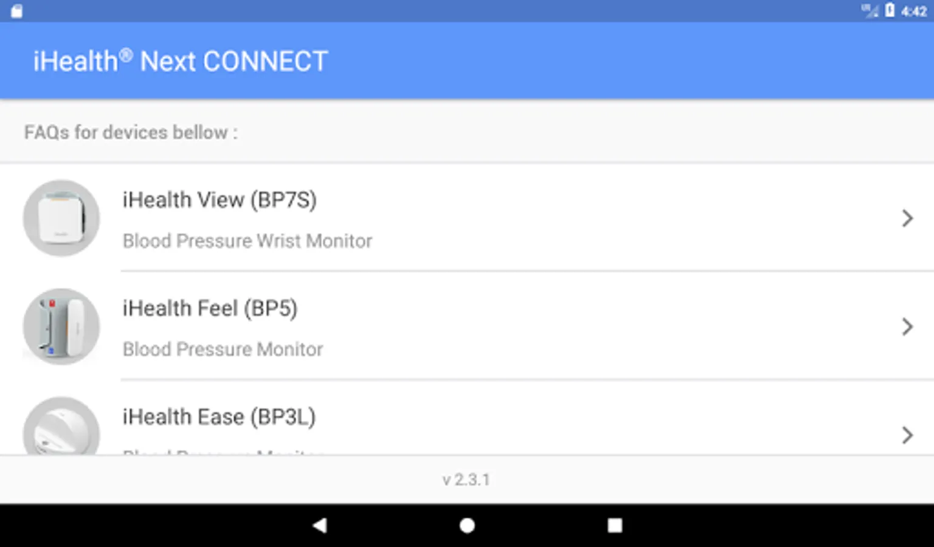The height and width of the screenshot is (547, 934).
Task: Open iHealth Feel (BP5) FAQ title
Action: pyautogui.click(x=210, y=309)
